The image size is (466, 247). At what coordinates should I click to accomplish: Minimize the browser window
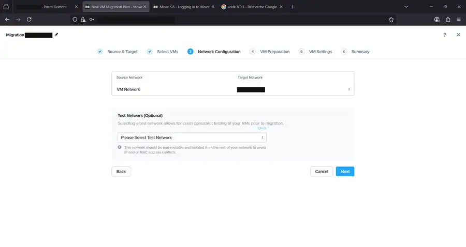pyautogui.click(x=431, y=7)
